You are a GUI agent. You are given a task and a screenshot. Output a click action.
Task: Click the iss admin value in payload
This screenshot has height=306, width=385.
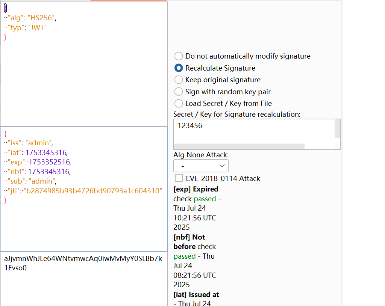(39, 143)
